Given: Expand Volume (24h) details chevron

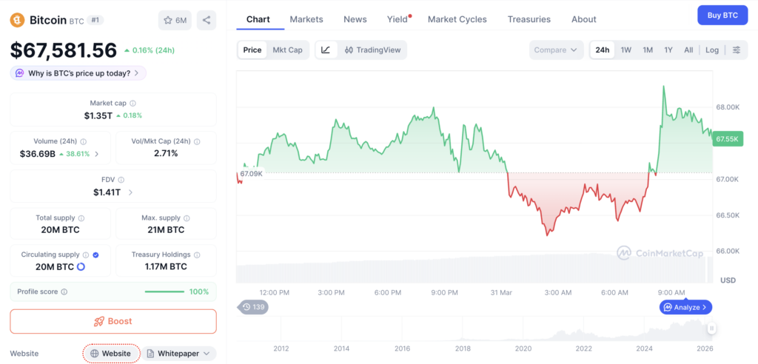Looking at the screenshot, I should [97, 154].
